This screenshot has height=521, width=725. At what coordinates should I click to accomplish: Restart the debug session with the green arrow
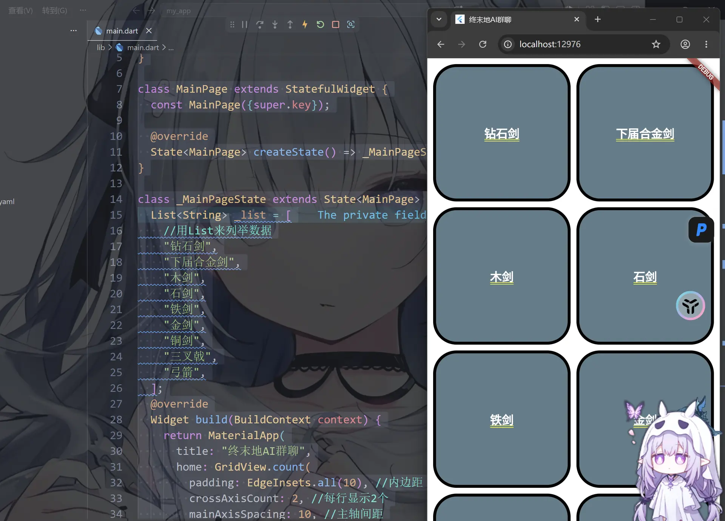(320, 25)
